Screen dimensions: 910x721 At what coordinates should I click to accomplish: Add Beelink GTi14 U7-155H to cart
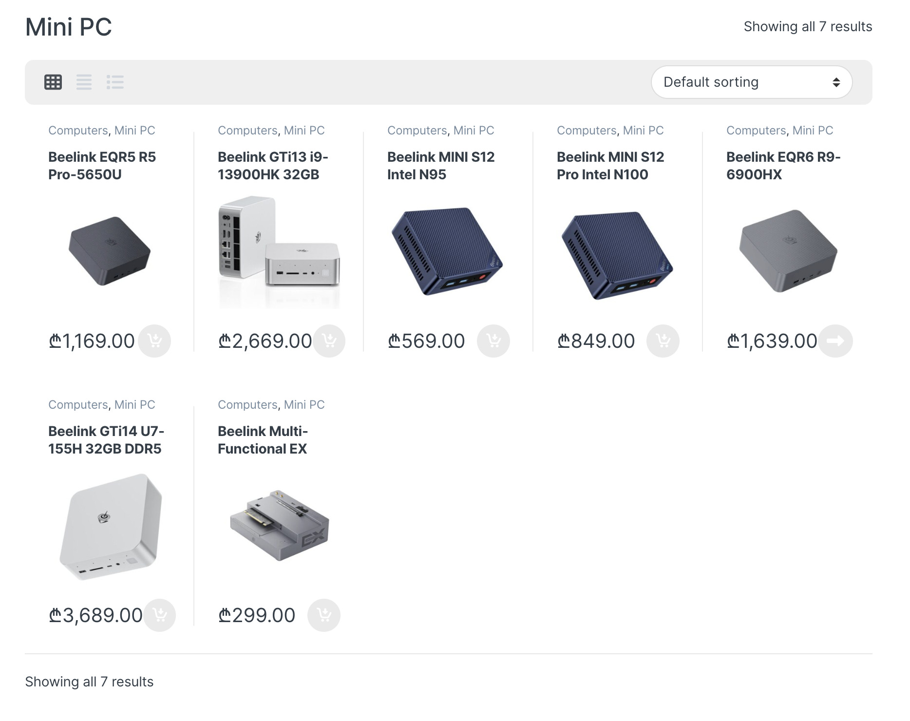(x=159, y=615)
